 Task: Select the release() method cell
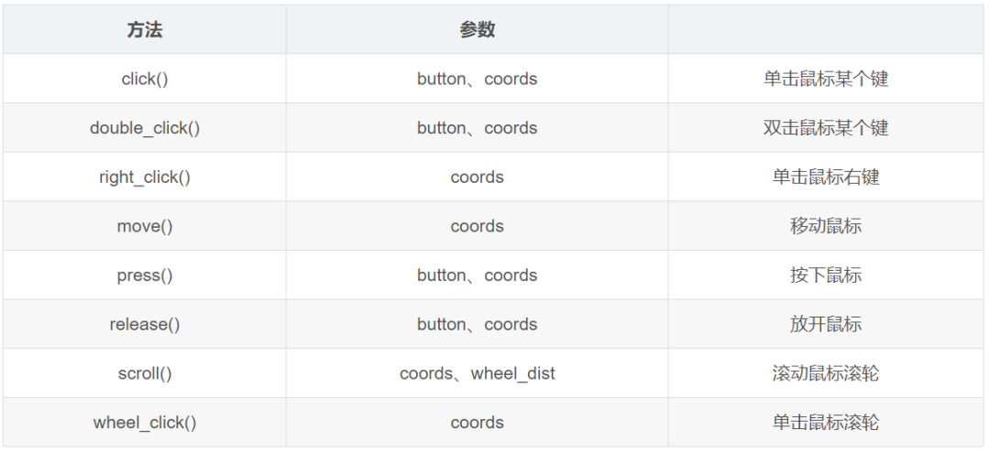[x=145, y=324]
